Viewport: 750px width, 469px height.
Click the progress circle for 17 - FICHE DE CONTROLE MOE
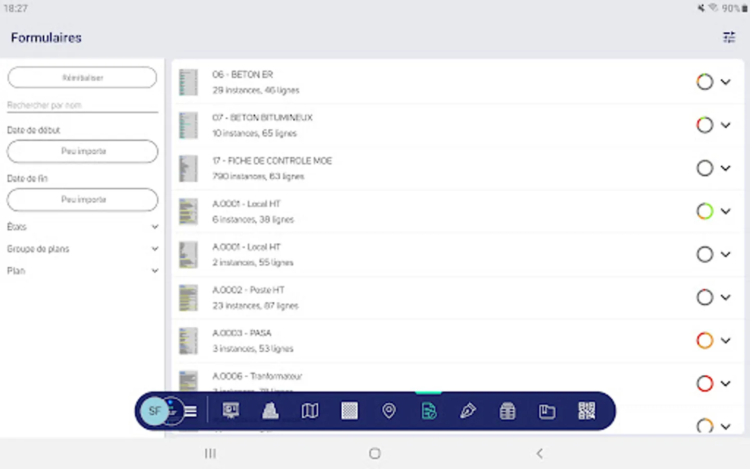click(705, 168)
